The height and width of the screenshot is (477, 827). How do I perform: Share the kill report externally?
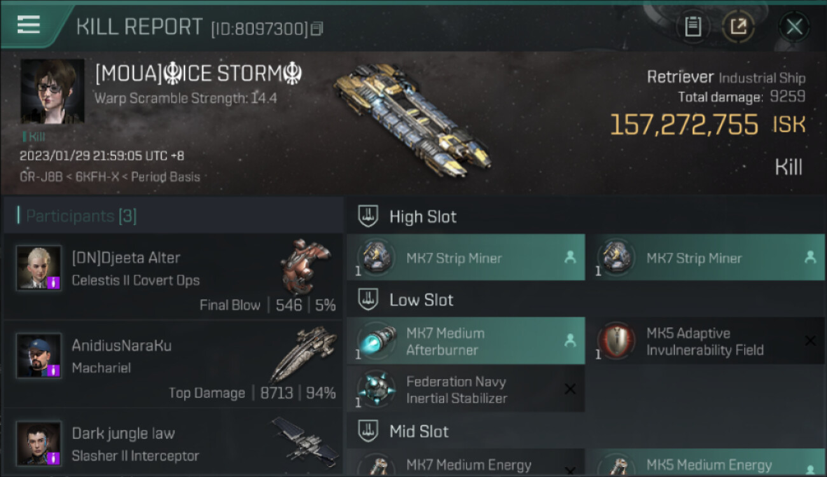point(738,27)
